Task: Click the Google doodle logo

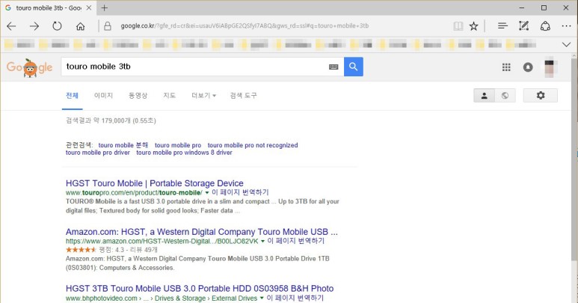Action: click(x=29, y=67)
